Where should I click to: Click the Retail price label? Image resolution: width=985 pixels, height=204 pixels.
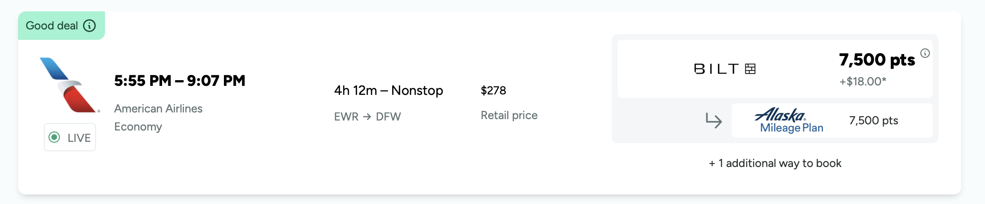coord(509,115)
